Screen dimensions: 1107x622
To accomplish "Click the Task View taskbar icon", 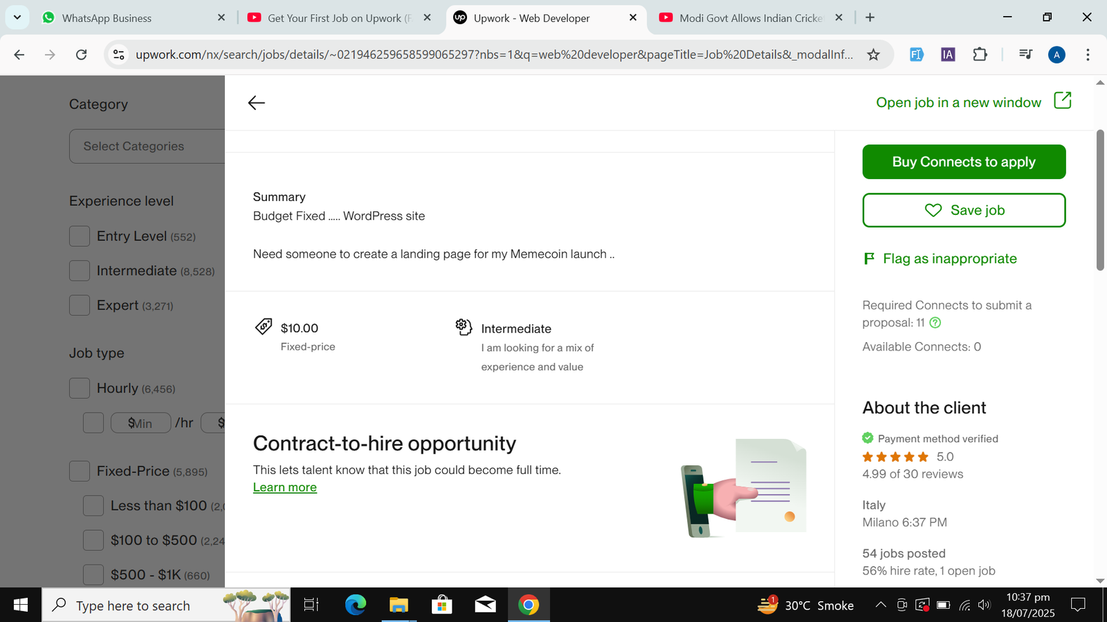I will point(311,605).
